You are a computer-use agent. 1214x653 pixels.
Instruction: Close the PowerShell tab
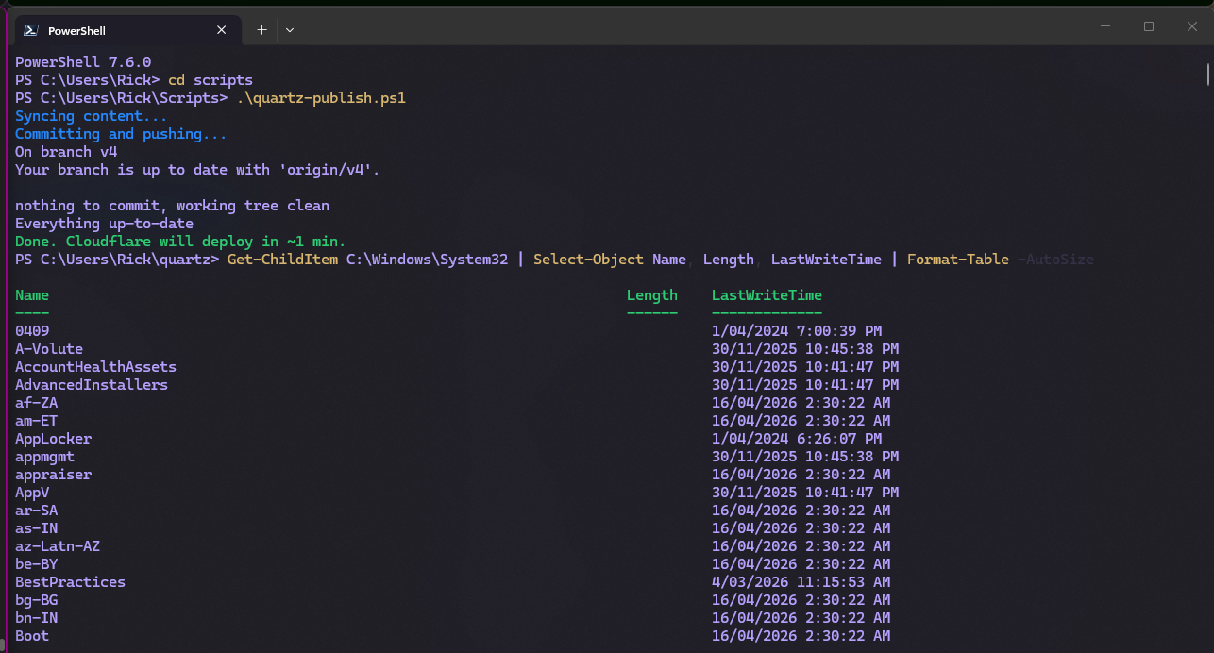coord(222,30)
